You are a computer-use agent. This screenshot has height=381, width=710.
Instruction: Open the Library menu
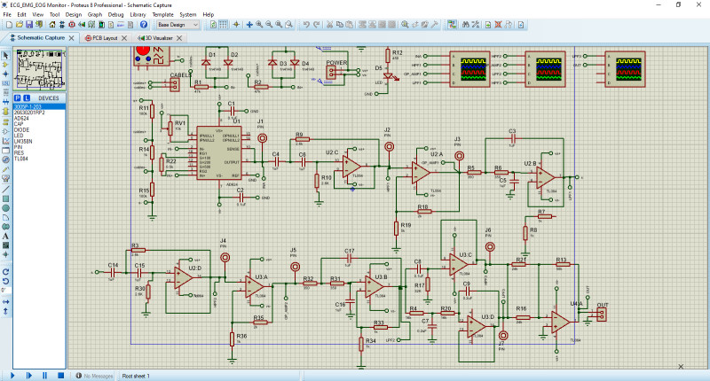[138, 15]
